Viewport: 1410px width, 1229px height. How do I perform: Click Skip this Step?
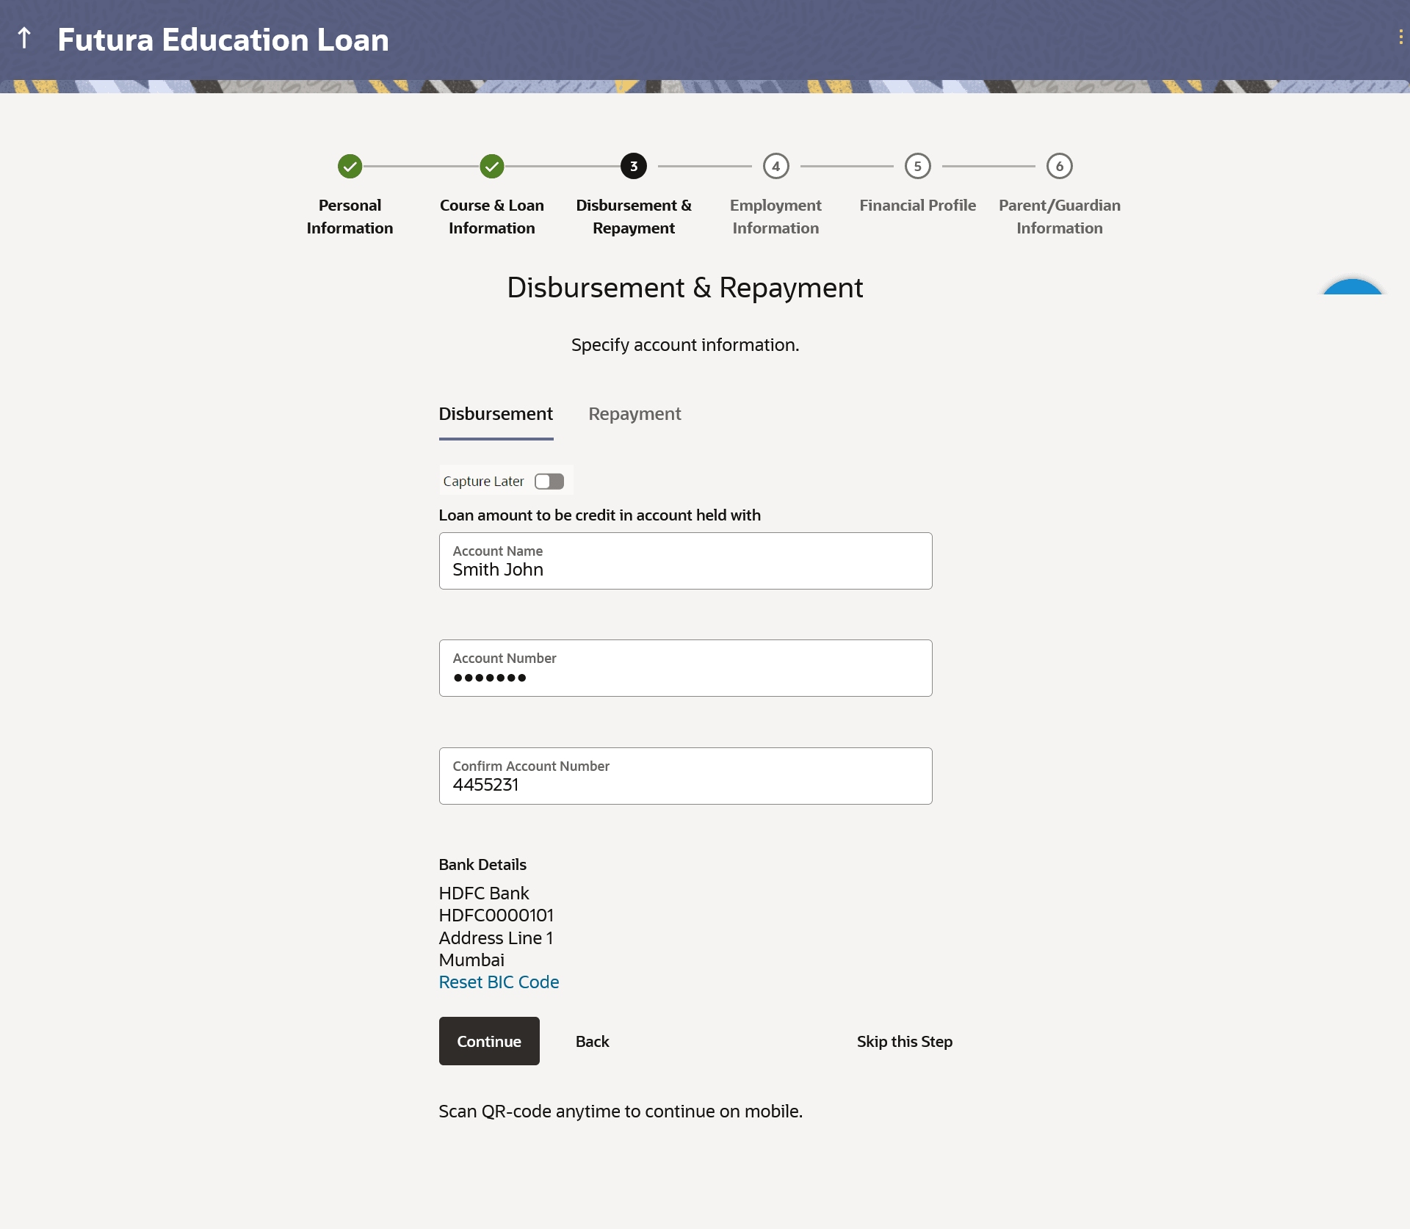904,1042
